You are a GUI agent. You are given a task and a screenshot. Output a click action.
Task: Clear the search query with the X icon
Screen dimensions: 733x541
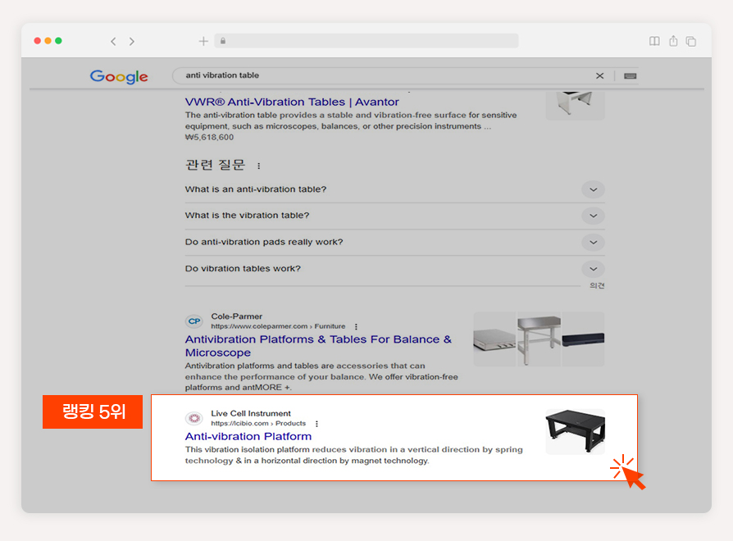click(x=600, y=75)
